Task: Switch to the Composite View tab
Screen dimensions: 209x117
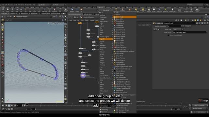Action: 45,14
